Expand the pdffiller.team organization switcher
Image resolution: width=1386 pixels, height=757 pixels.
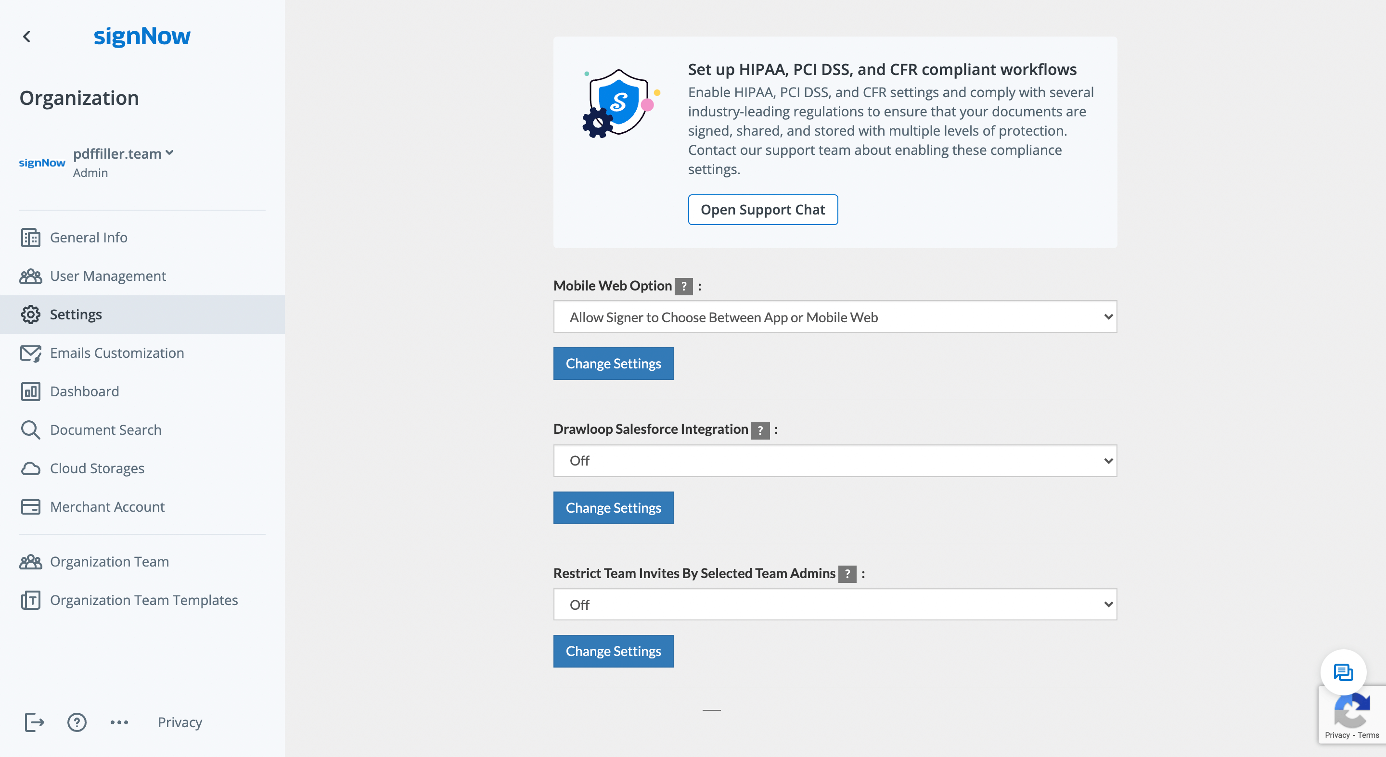[x=123, y=153]
